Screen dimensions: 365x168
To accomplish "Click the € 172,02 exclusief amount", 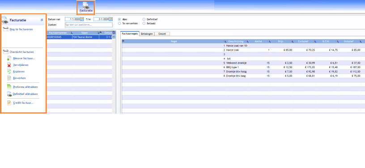I will pos(310,67).
